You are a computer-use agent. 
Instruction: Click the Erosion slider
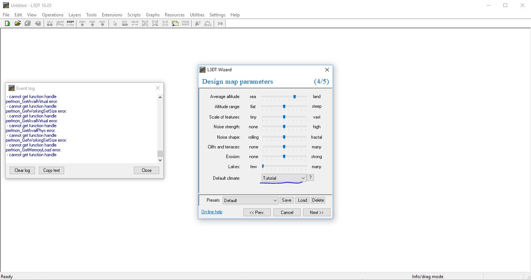coord(284,157)
